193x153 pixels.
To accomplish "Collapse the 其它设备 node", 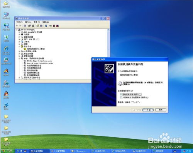I will 19,47.
